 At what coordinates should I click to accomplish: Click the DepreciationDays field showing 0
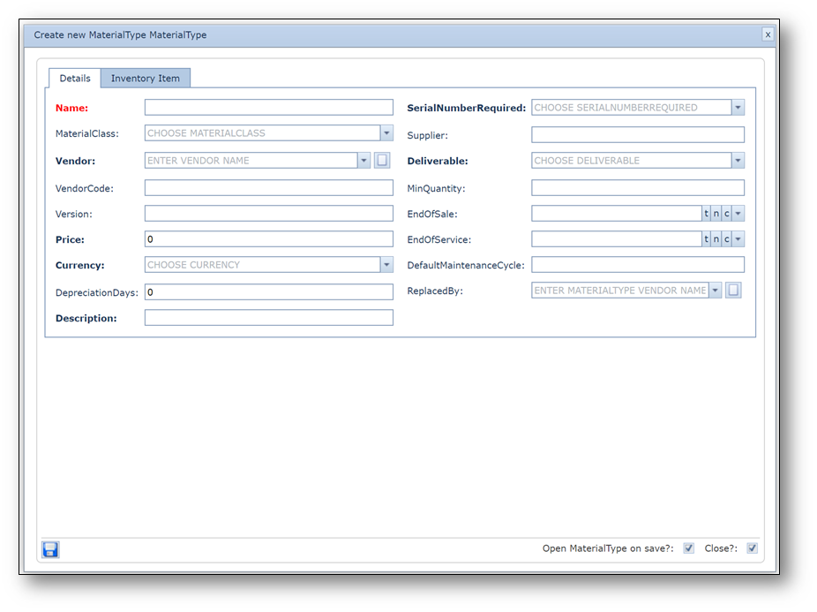[x=269, y=292]
